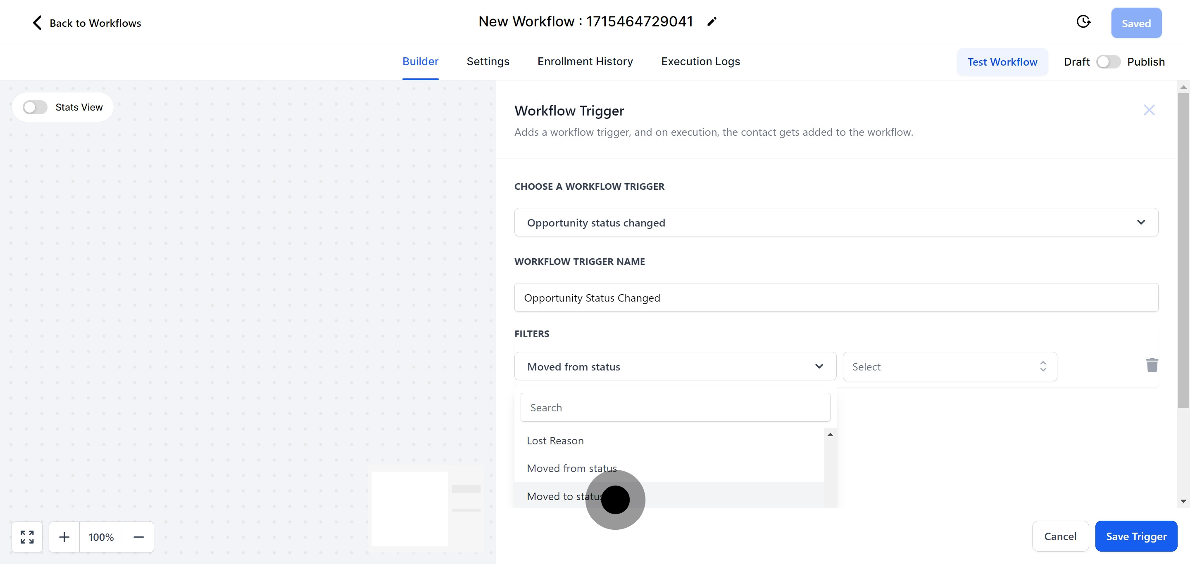Image resolution: width=1190 pixels, height=564 pixels.
Task: Select Lost Reason from filter list
Action: coord(555,440)
